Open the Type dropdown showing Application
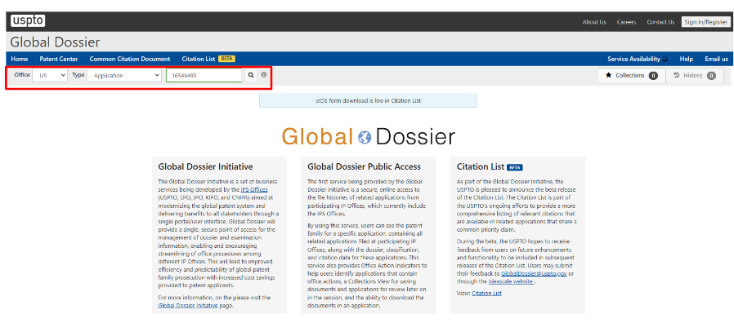This screenshot has height=332, width=734. tap(124, 75)
